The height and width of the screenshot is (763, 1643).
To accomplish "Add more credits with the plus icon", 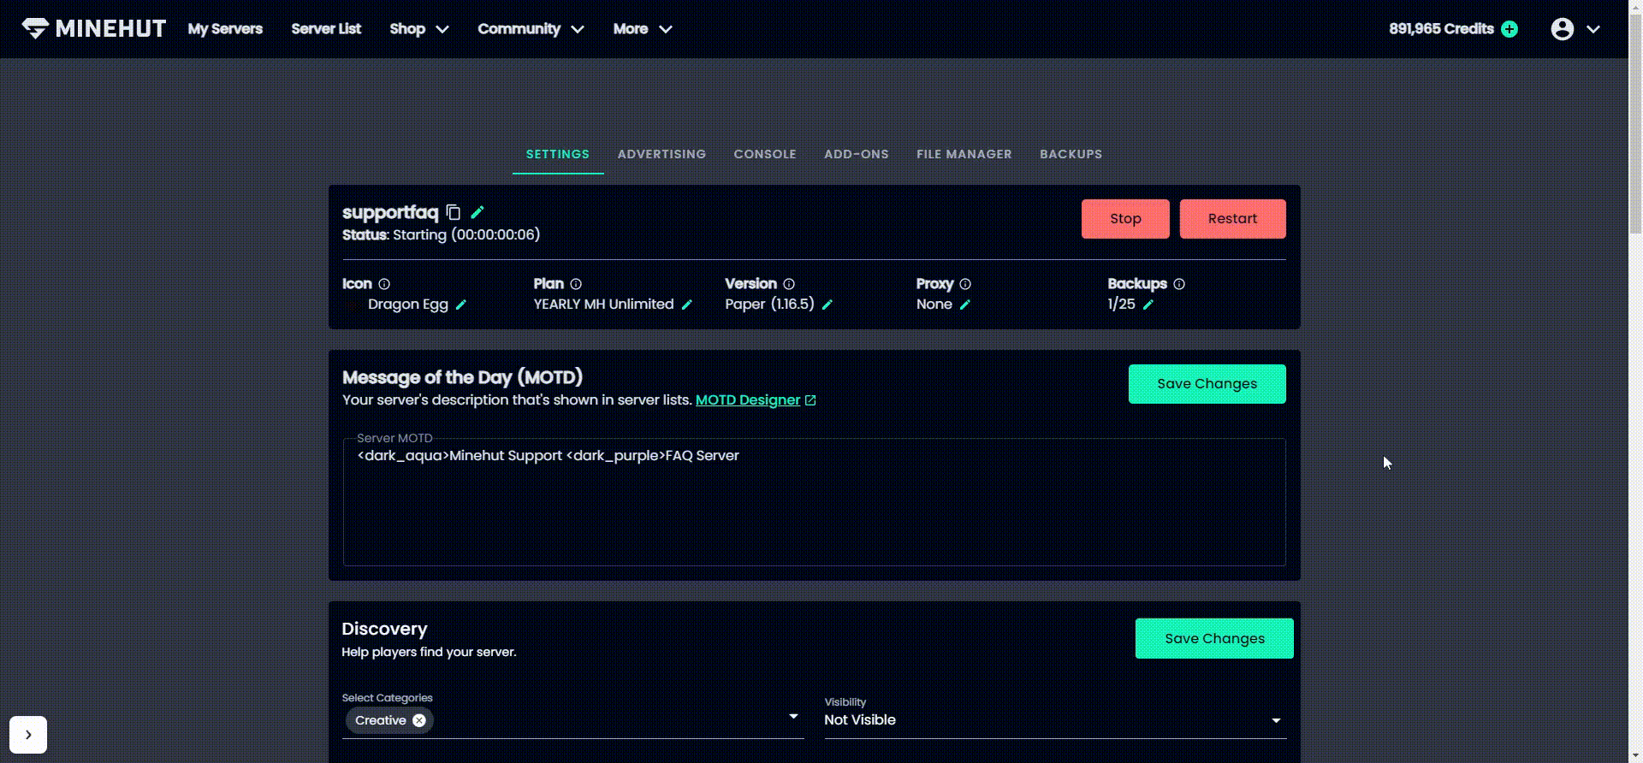I will tap(1510, 29).
